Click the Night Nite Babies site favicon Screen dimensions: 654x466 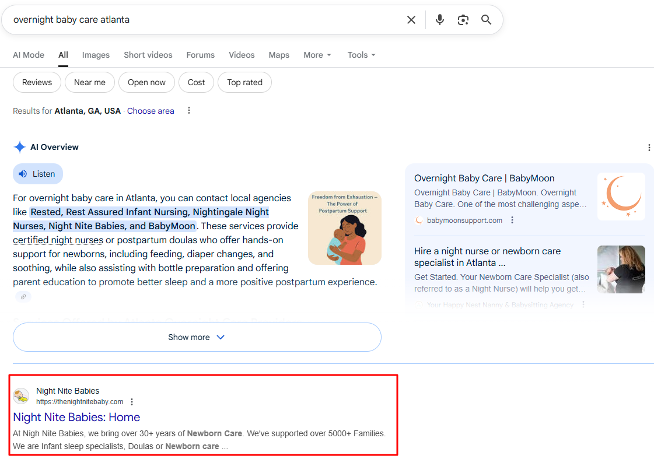coord(21,396)
